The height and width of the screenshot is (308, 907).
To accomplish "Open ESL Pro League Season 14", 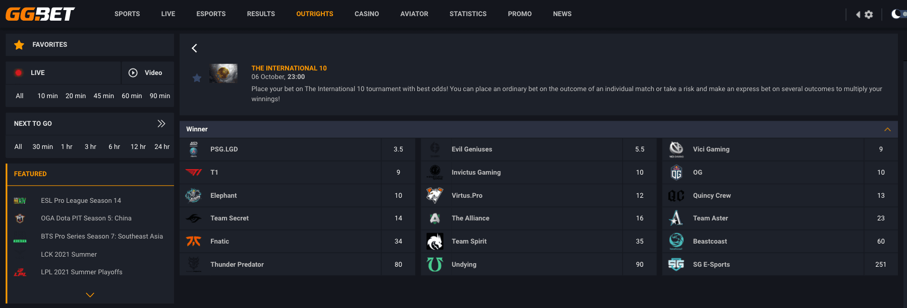I will pos(81,201).
